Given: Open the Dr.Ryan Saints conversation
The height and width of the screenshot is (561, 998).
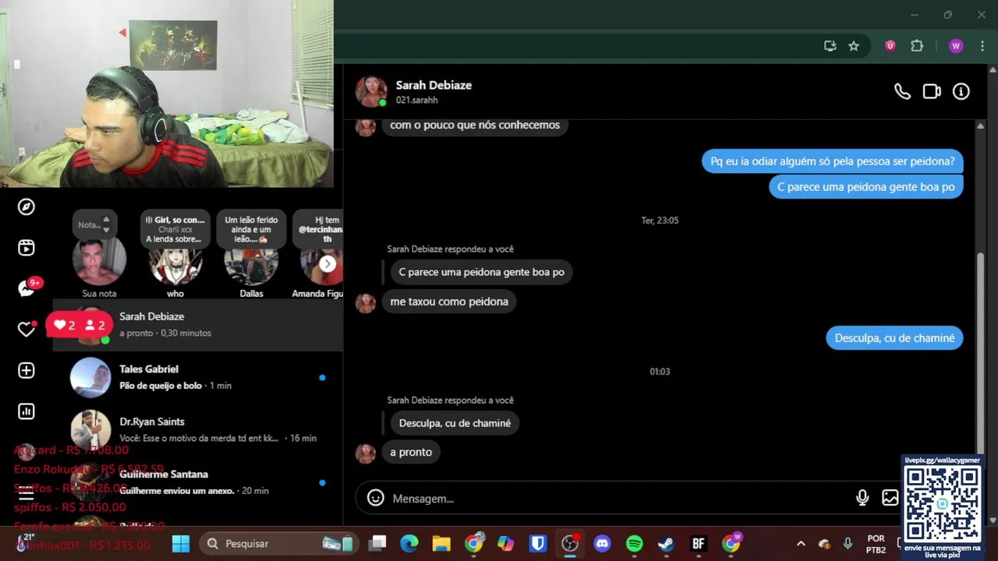Looking at the screenshot, I should click(x=198, y=429).
